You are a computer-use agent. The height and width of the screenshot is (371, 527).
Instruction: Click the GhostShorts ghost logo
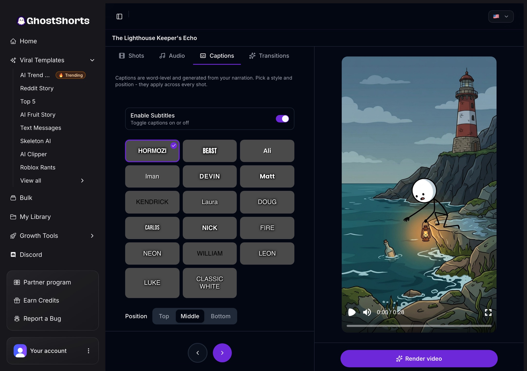[21, 21]
